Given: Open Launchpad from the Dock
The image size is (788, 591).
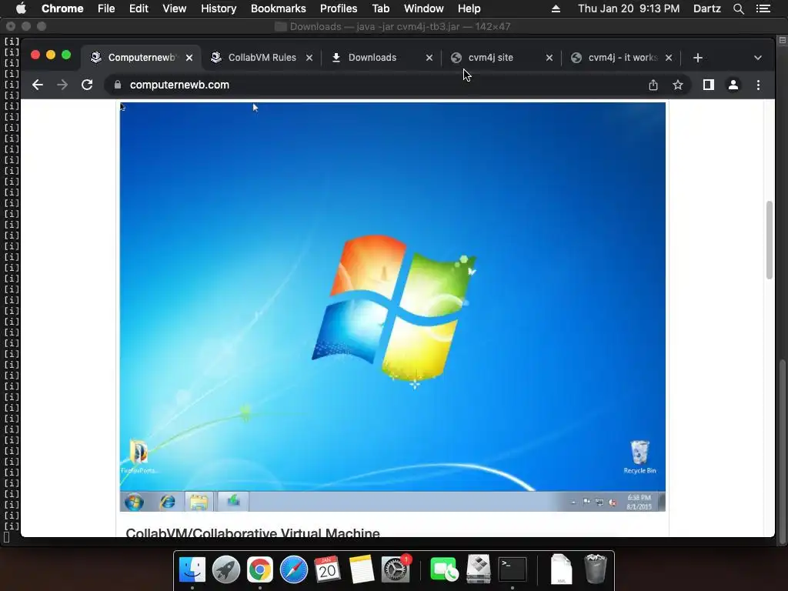Looking at the screenshot, I should [226, 570].
